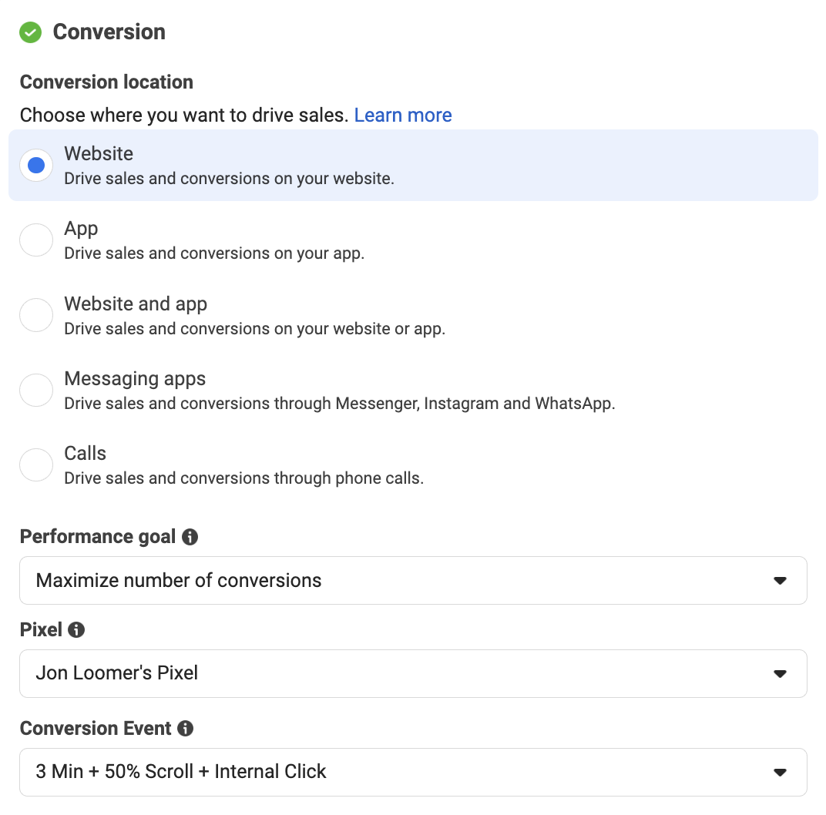This screenshot has height=815, width=826.
Task: Click the Learn more link
Action: pyautogui.click(x=403, y=115)
